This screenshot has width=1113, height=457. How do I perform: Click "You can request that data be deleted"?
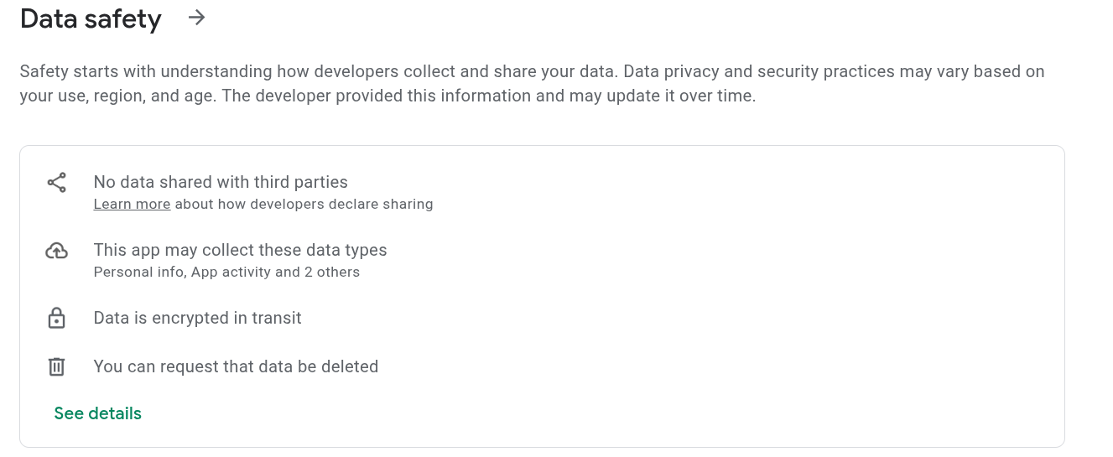click(x=236, y=366)
